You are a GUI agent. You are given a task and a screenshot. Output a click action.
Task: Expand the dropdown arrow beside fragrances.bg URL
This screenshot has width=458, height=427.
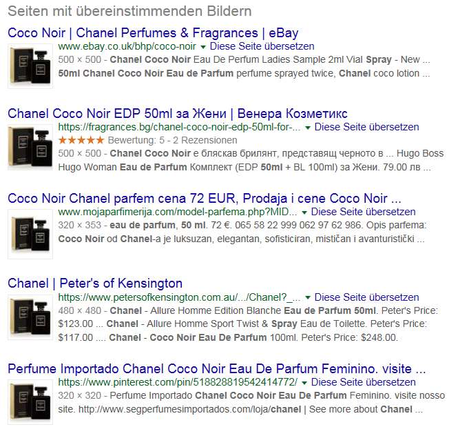(308, 128)
